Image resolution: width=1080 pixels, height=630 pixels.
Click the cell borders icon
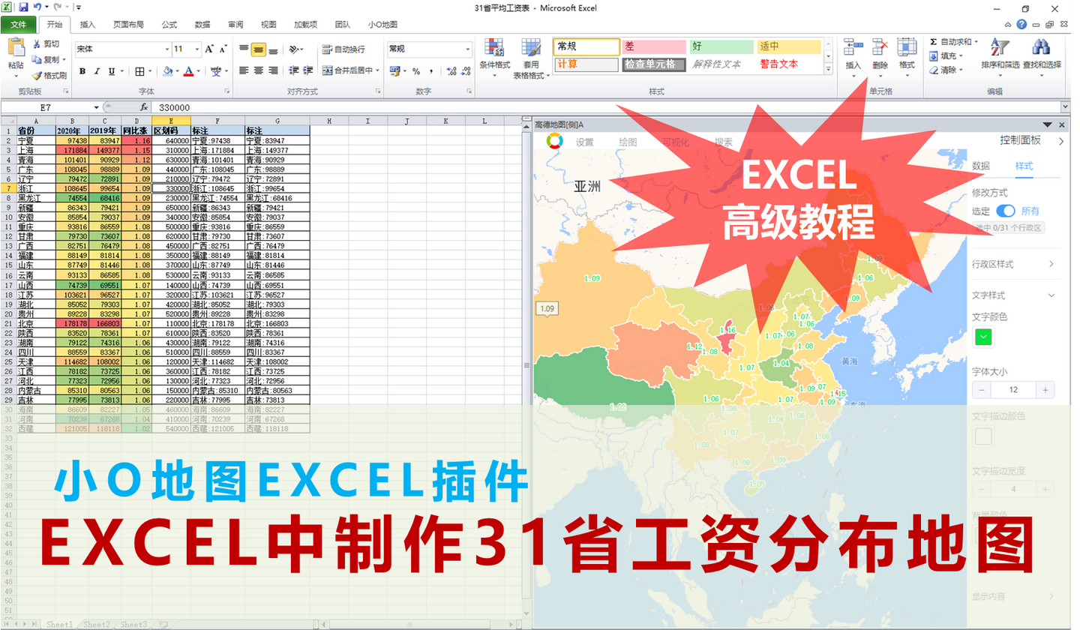(x=139, y=71)
